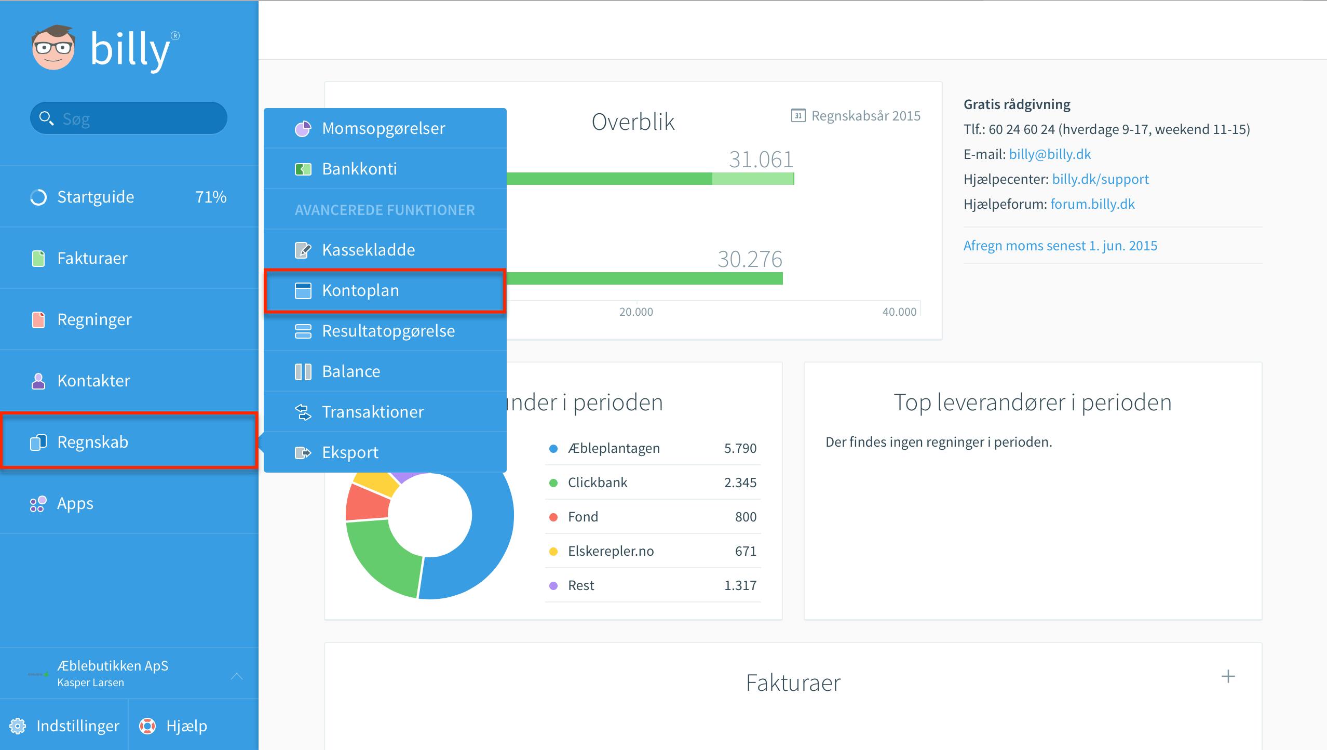Click the Regnskab copy-pages icon
This screenshot has height=750, width=1327.
pos(38,442)
